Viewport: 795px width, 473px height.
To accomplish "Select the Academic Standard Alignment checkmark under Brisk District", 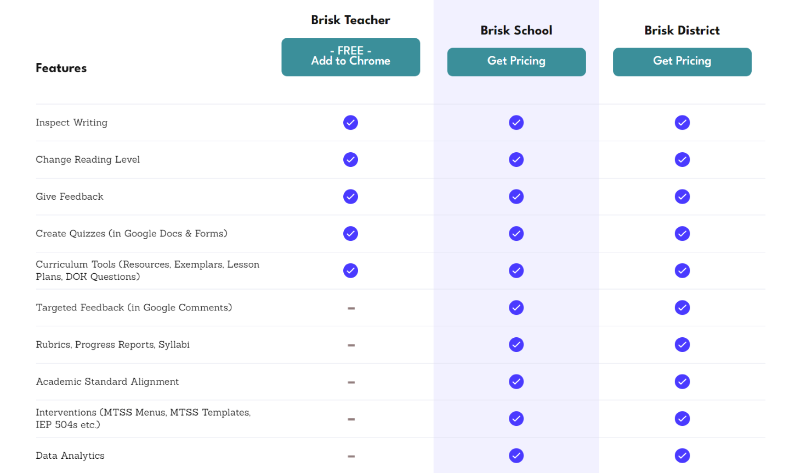I will (x=682, y=382).
